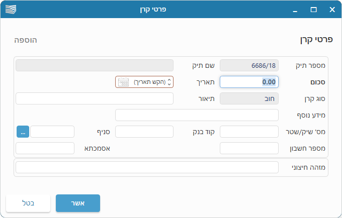342x218 pixels.
Task: Click the מס' שיק/שטר input box
Action: tap(249, 132)
